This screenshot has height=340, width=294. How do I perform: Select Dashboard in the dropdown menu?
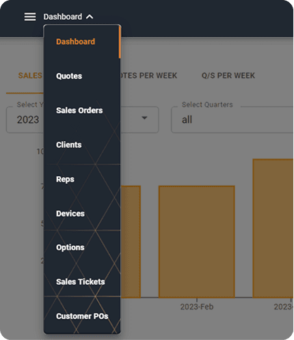pos(75,42)
